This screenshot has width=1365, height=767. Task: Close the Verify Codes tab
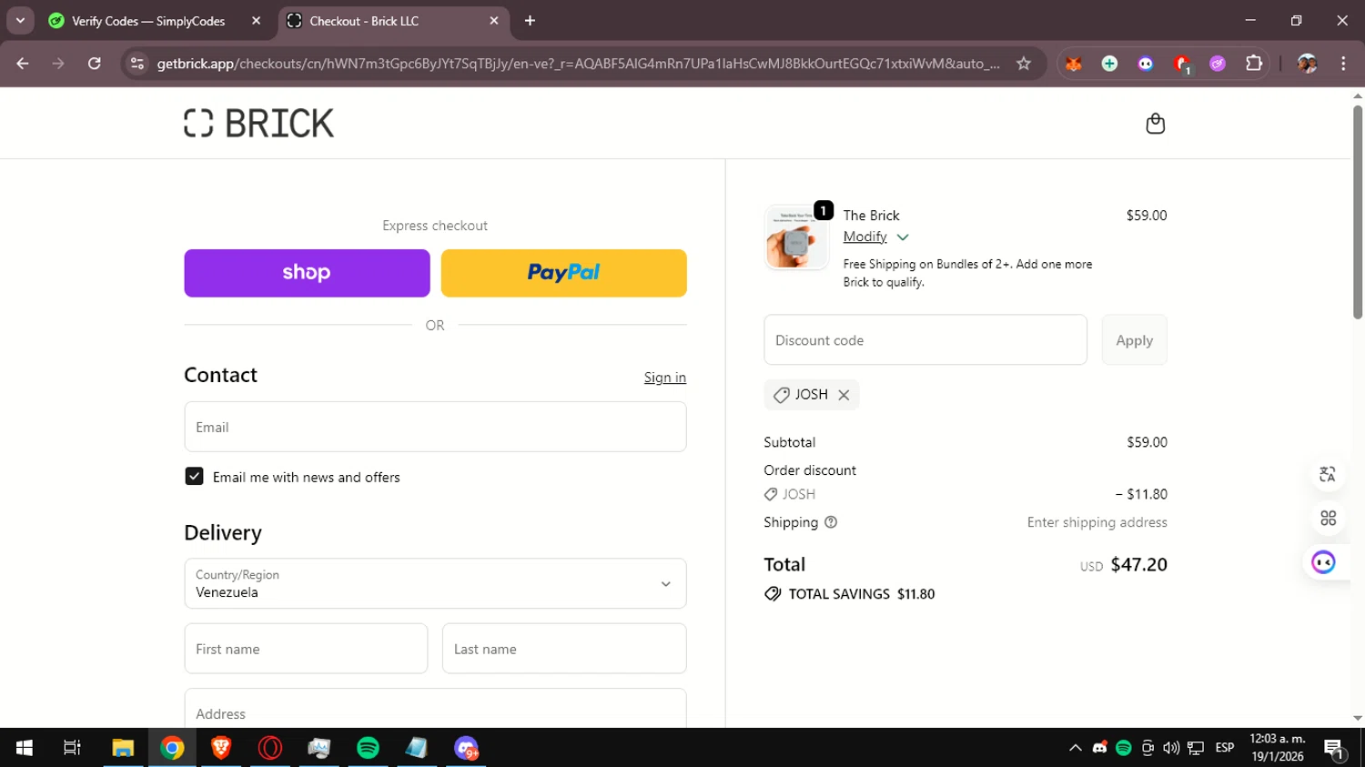(256, 21)
